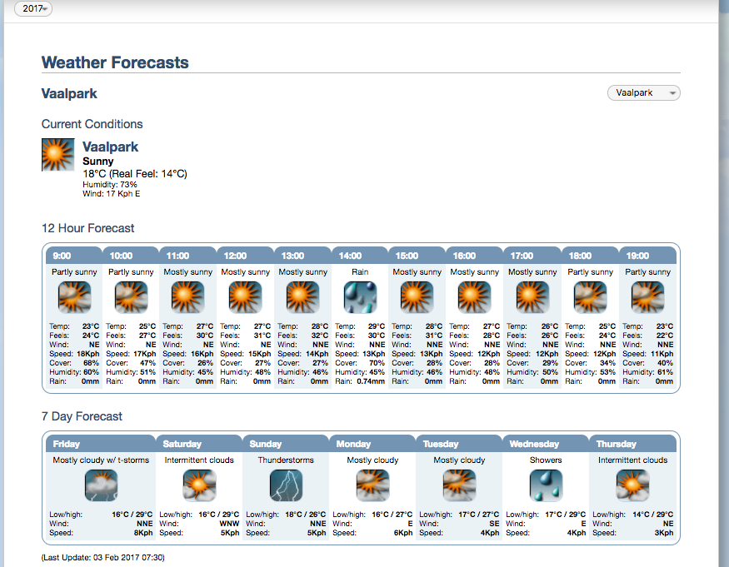729x567 pixels.
Task: Click Sunday's 18°C / 26°C low/high value
Action: tap(306, 515)
